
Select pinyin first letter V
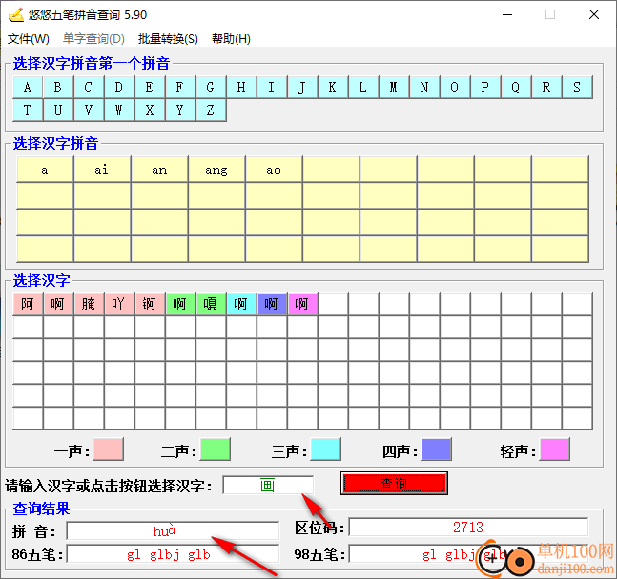[89, 110]
